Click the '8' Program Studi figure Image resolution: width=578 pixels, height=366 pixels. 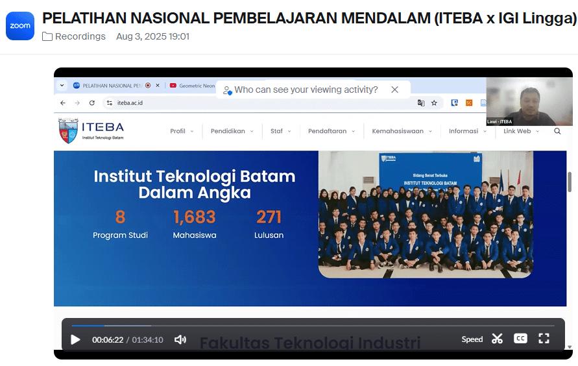(120, 217)
